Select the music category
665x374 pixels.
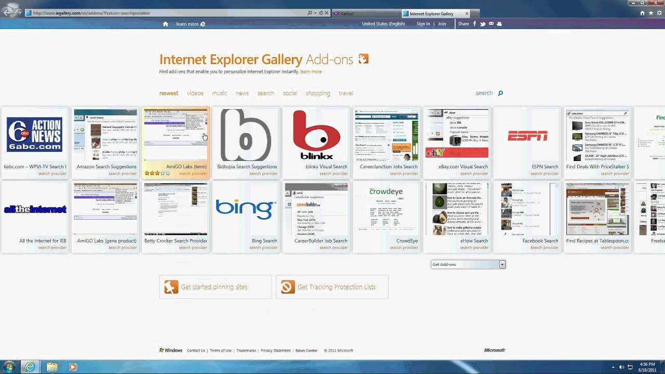click(x=219, y=93)
